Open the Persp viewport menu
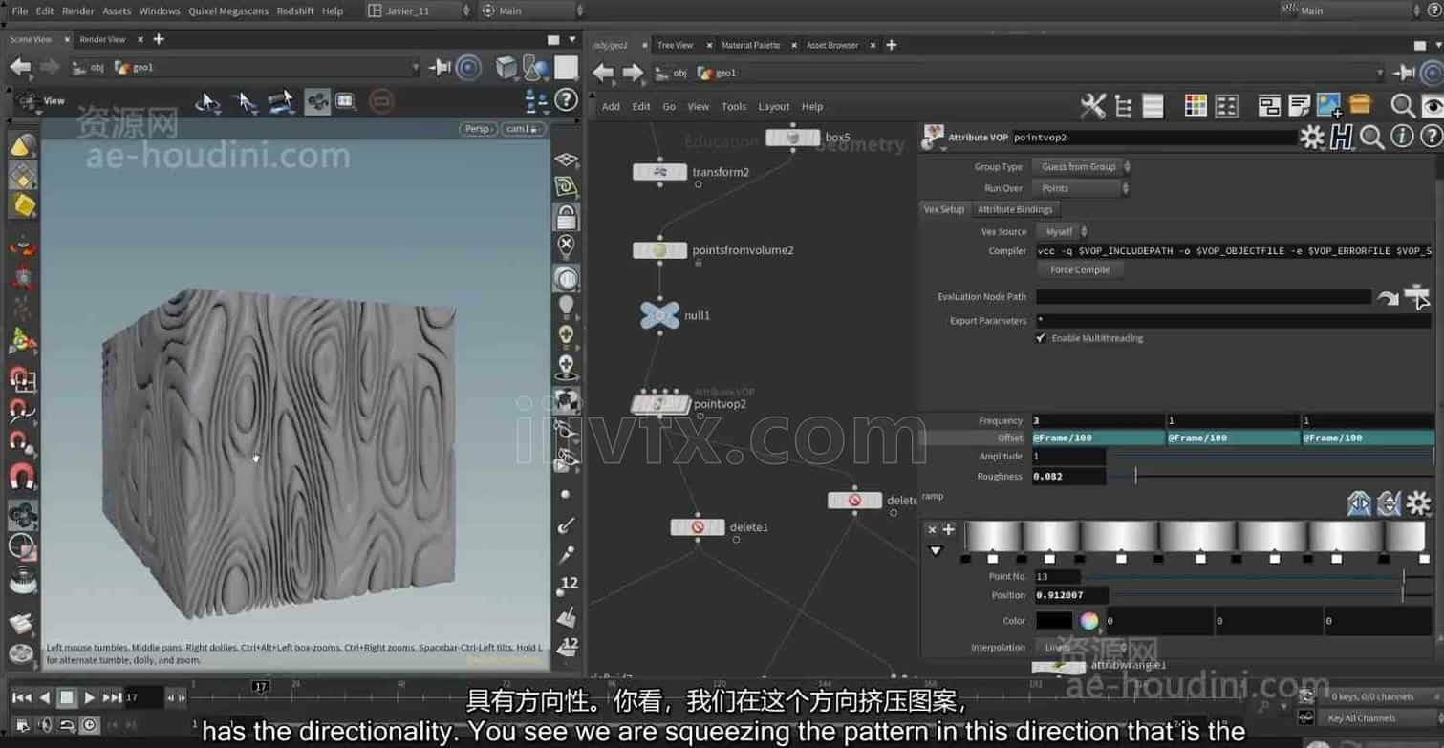Screen dimensions: 1444x748 click(x=478, y=129)
